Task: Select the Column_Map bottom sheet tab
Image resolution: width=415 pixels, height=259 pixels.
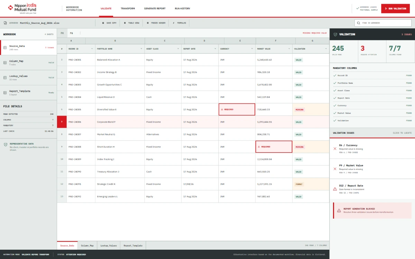Action: point(87,246)
